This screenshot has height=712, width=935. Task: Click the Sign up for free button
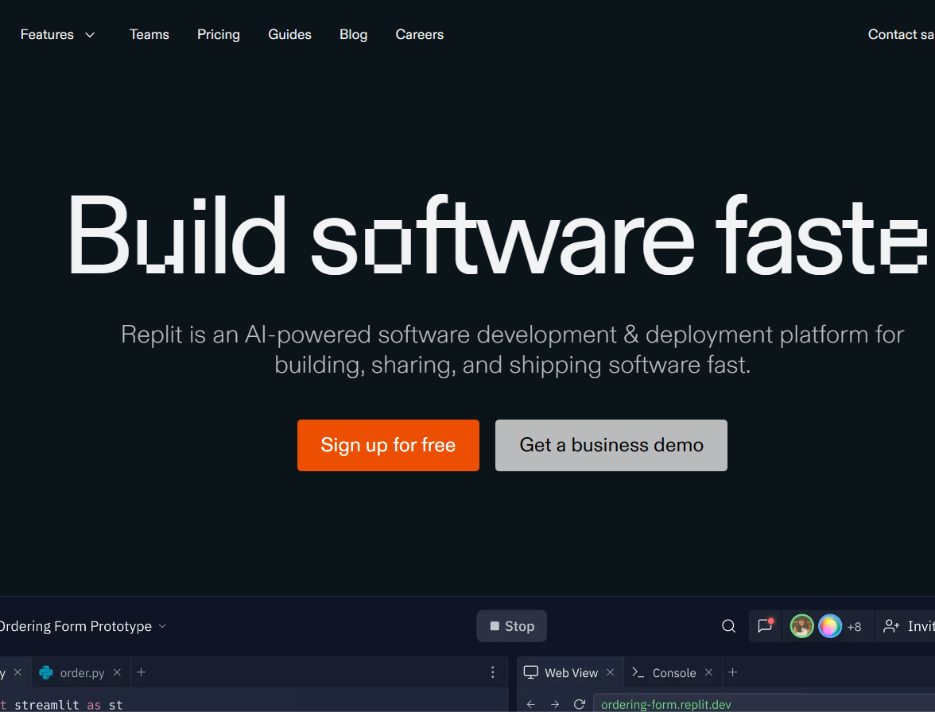pyautogui.click(x=388, y=445)
